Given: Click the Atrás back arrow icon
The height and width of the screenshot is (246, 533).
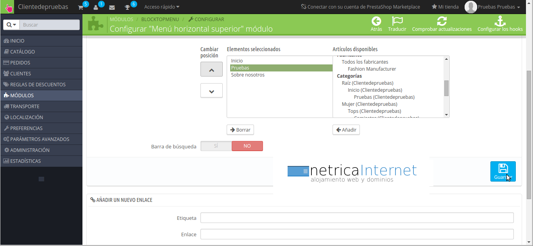Looking at the screenshot, I should [x=376, y=21].
